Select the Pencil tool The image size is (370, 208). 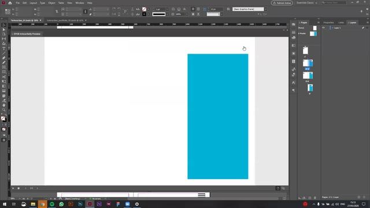[x=4, y=62]
